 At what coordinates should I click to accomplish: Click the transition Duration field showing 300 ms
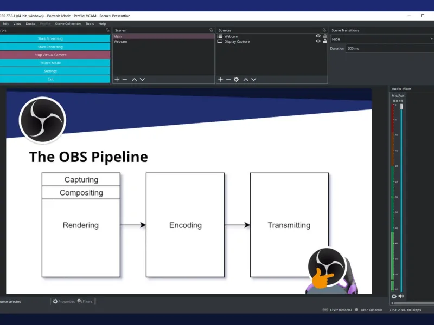[x=390, y=48]
